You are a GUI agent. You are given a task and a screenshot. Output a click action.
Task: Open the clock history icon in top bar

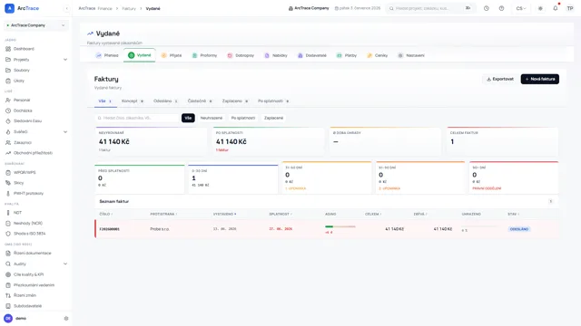[x=487, y=8]
